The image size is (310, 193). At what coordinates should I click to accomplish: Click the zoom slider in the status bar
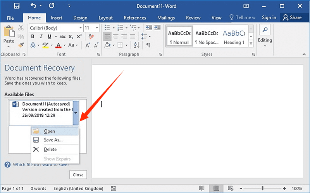click(x=262, y=188)
